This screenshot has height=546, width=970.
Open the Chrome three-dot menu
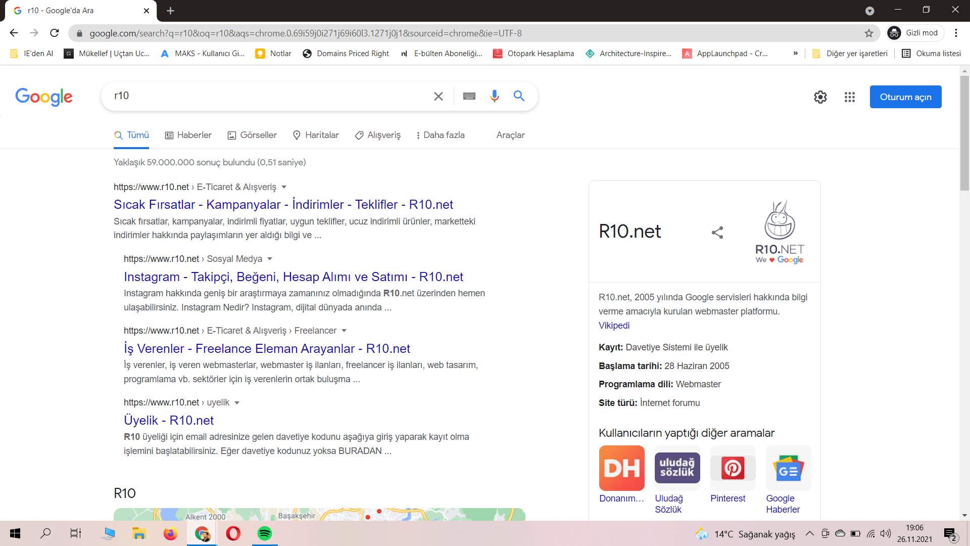click(956, 33)
